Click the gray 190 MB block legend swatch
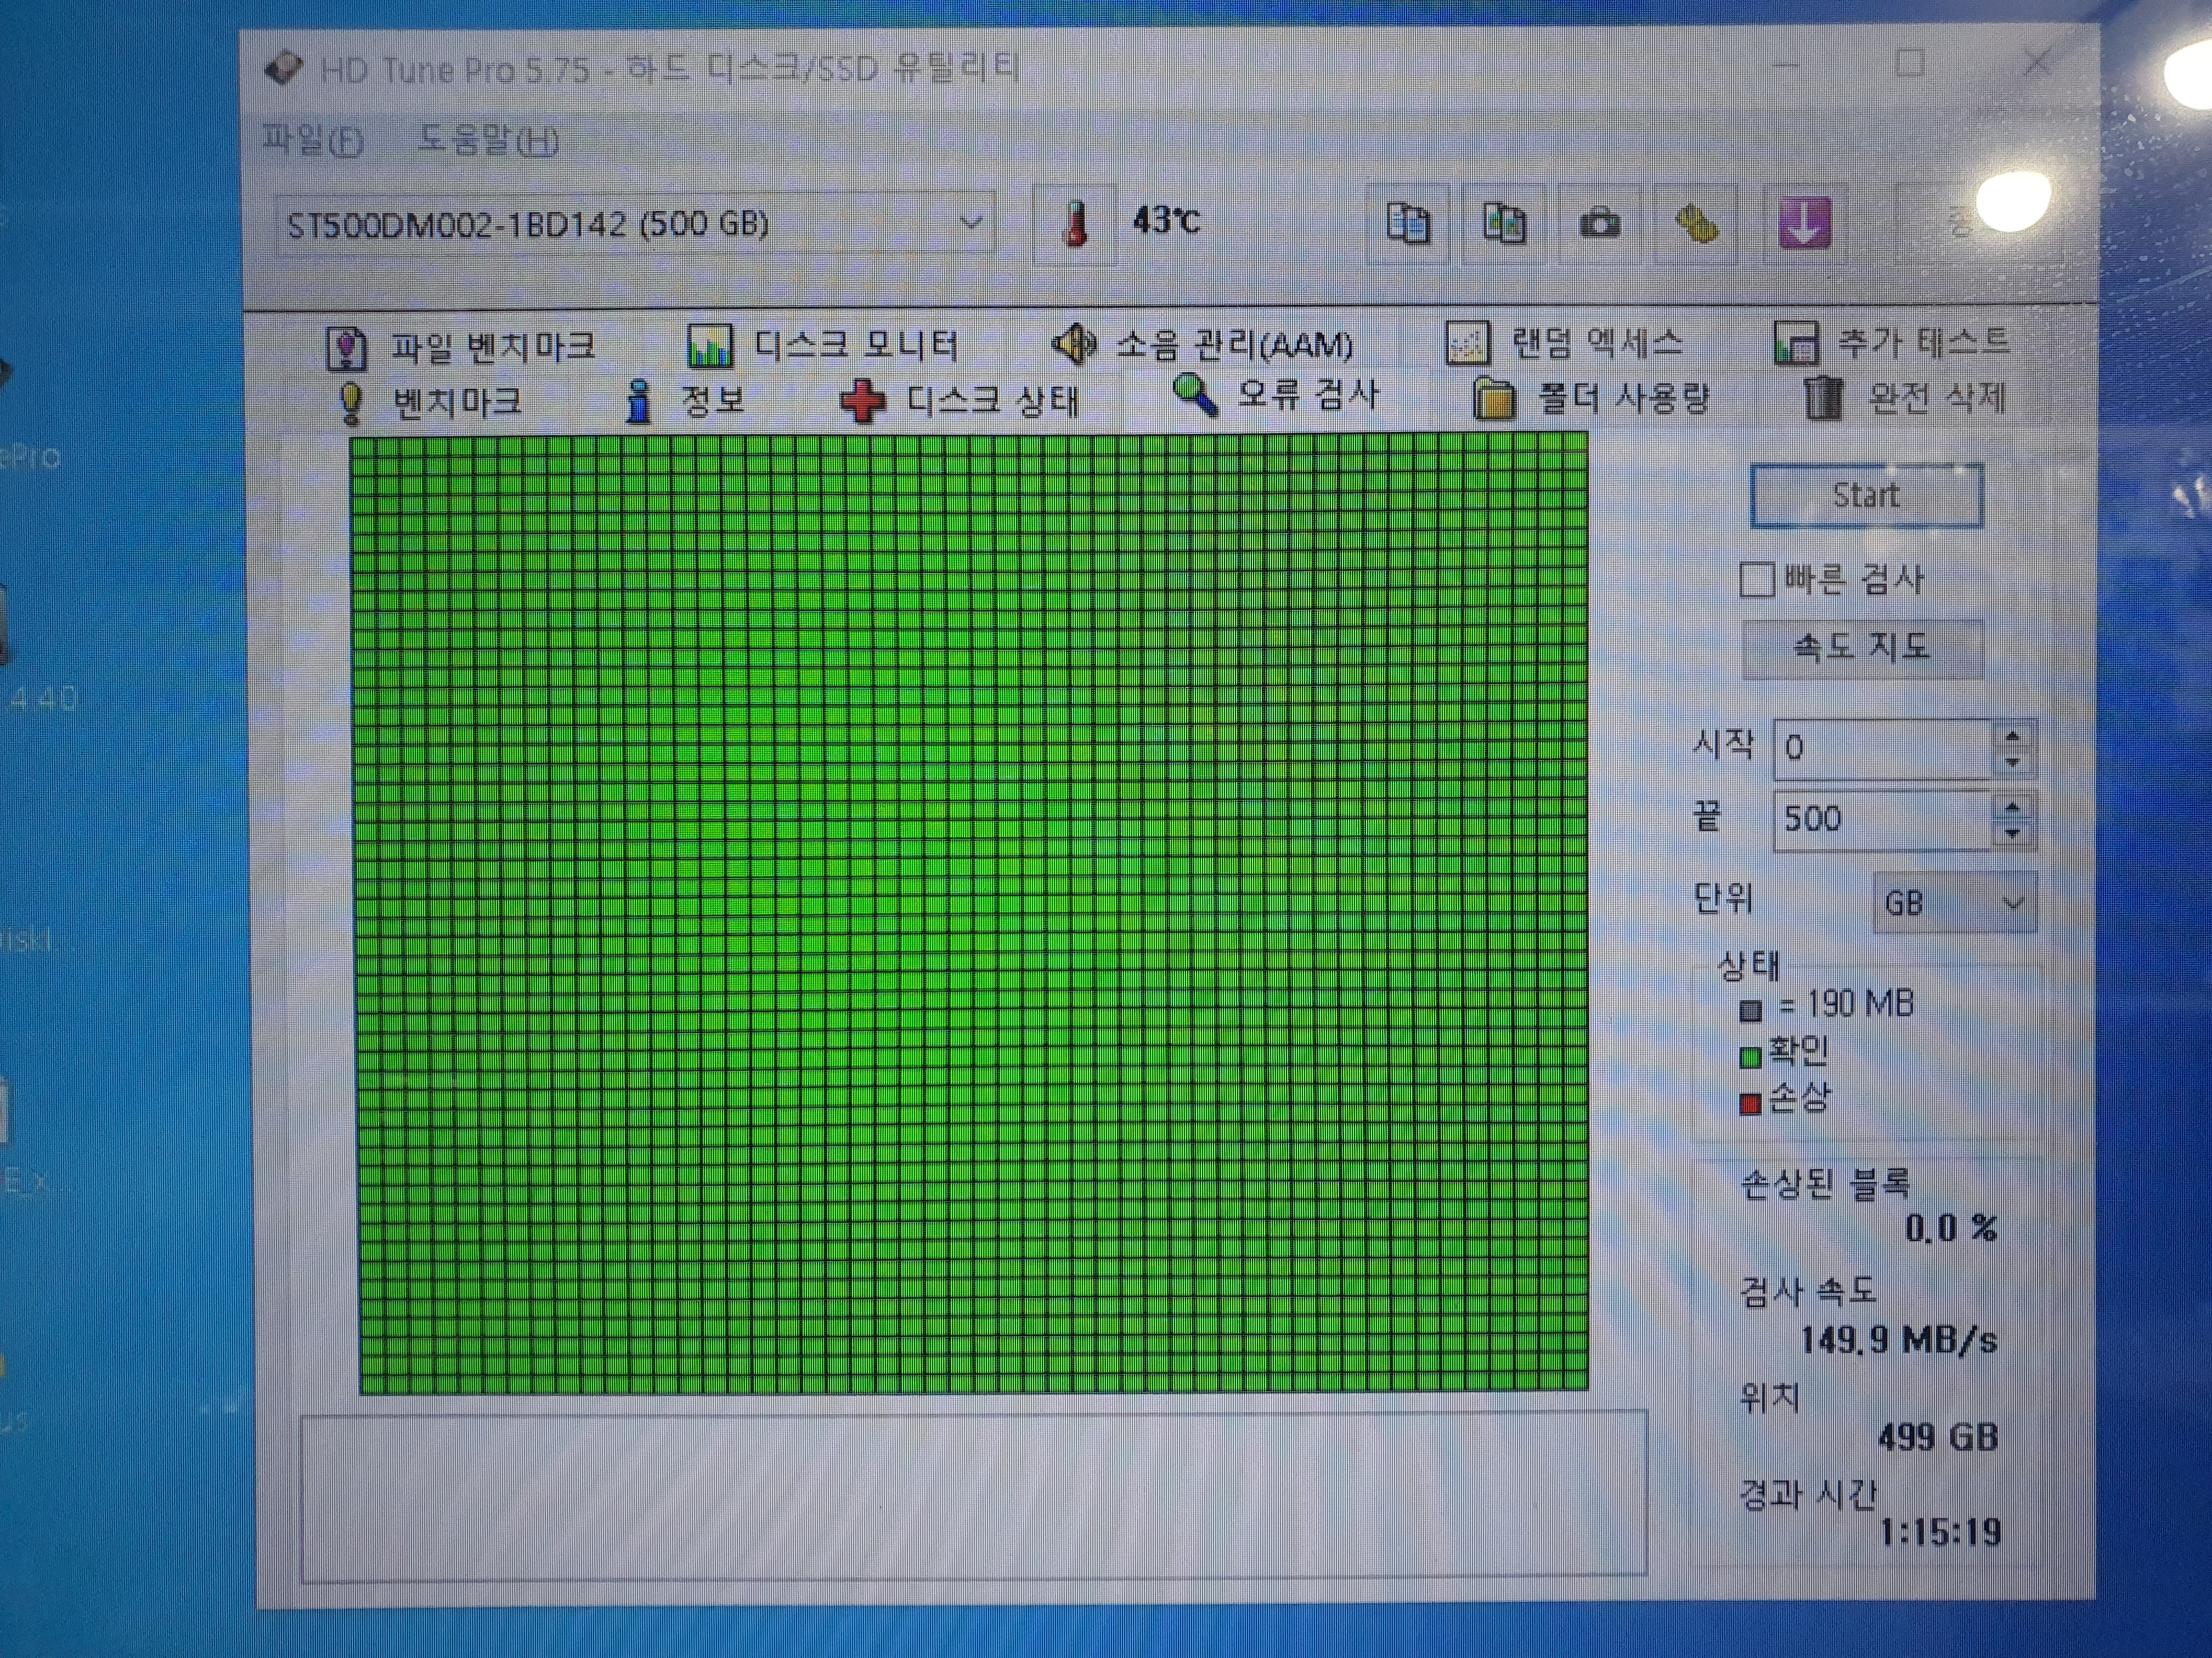Image resolution: width=2212 pixels, height=1658 pixels. [x=1750, y=1010]
